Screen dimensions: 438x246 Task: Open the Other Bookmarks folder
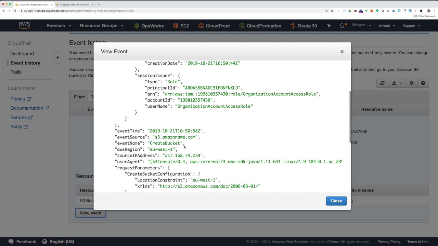coord(425,16)
